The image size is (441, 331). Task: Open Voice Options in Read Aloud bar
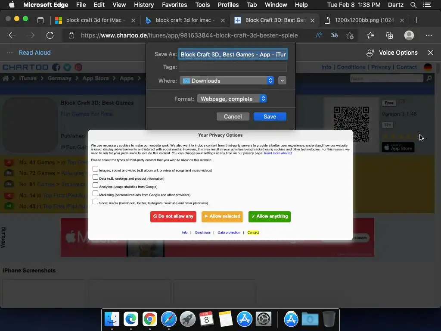click(392, 53)
